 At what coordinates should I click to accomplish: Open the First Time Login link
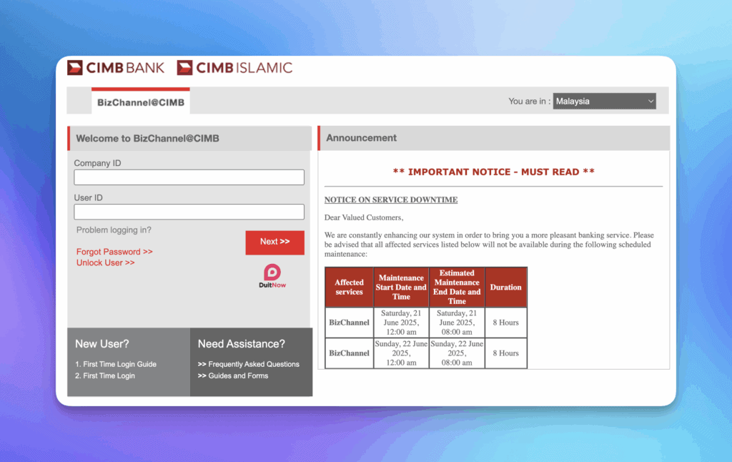105,375
